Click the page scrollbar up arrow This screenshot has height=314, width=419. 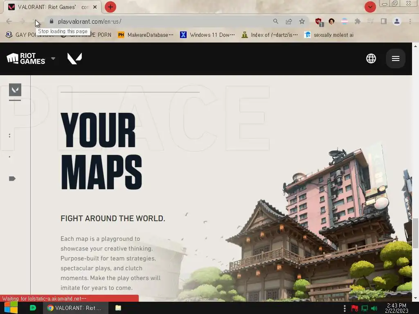(x=415, y=46)
